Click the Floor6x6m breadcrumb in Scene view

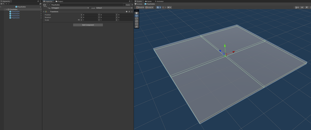click(x=150, y=4)
